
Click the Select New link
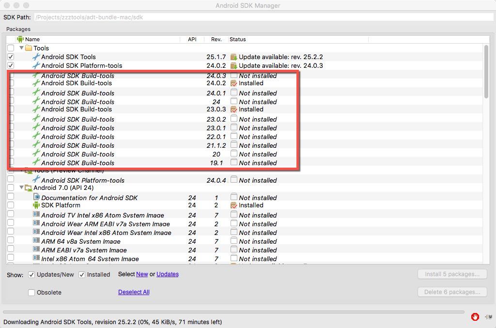(142, 274)
